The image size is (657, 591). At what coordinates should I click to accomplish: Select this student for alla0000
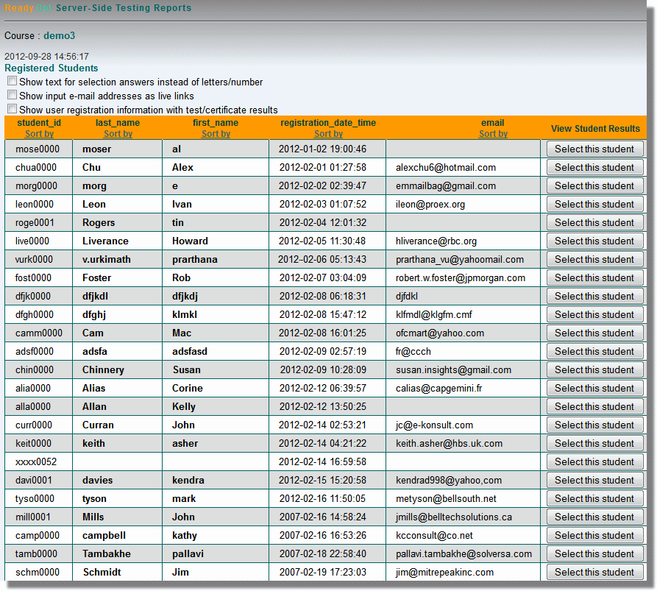coord(594,406)
